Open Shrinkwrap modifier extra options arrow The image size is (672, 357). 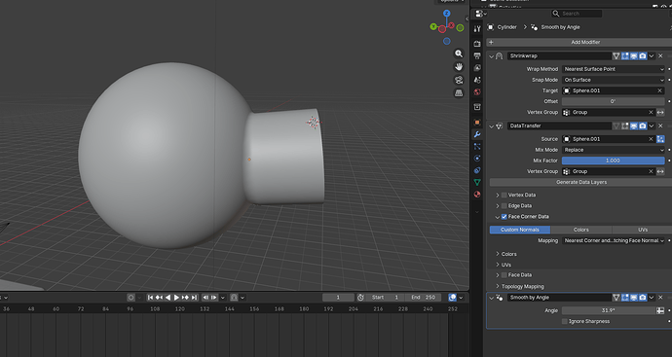tap(652, 56)
